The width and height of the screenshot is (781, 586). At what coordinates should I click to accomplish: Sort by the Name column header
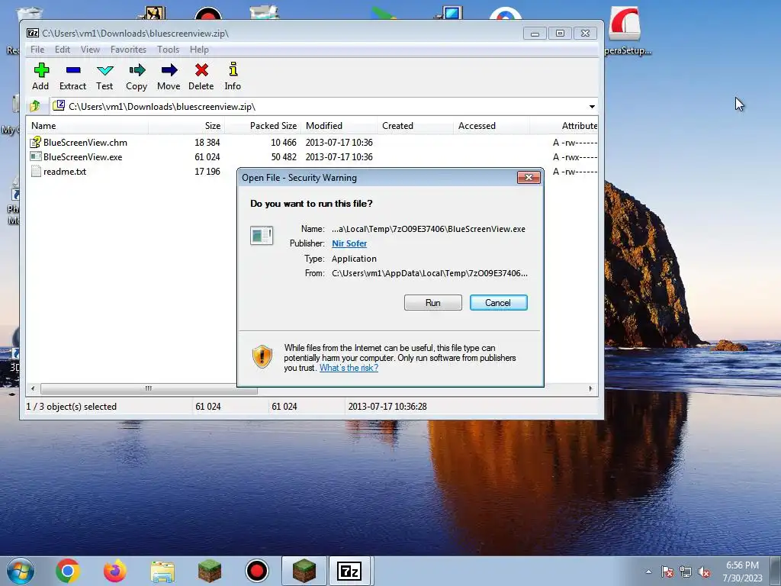point(87,126)
